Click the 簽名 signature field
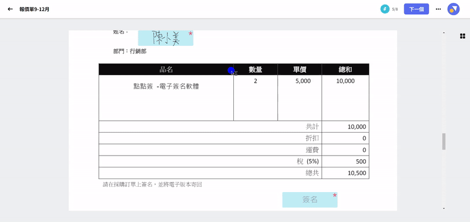 (x=310, y=200)
